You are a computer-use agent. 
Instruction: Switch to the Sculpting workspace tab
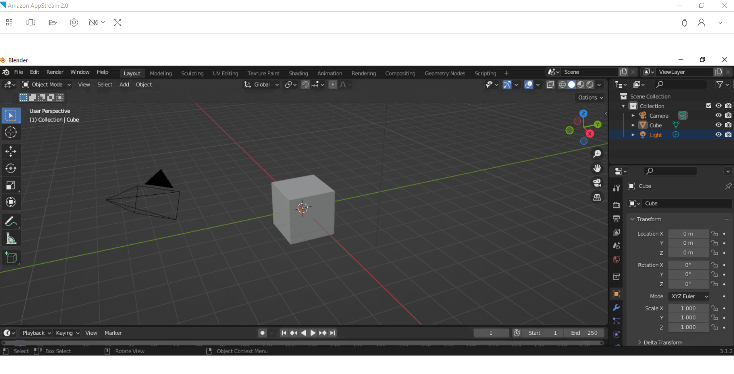(192, 73)
